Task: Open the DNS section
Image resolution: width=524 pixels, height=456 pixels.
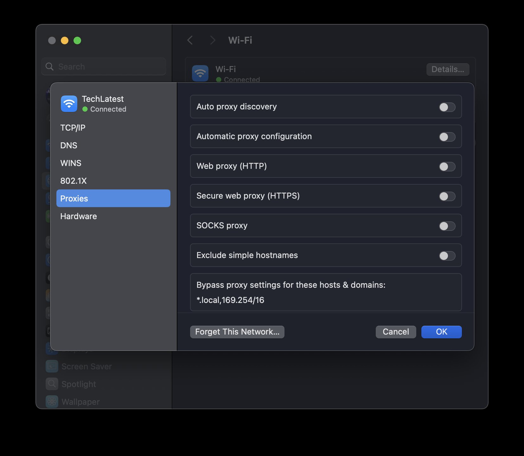Action: coord(69,145)
